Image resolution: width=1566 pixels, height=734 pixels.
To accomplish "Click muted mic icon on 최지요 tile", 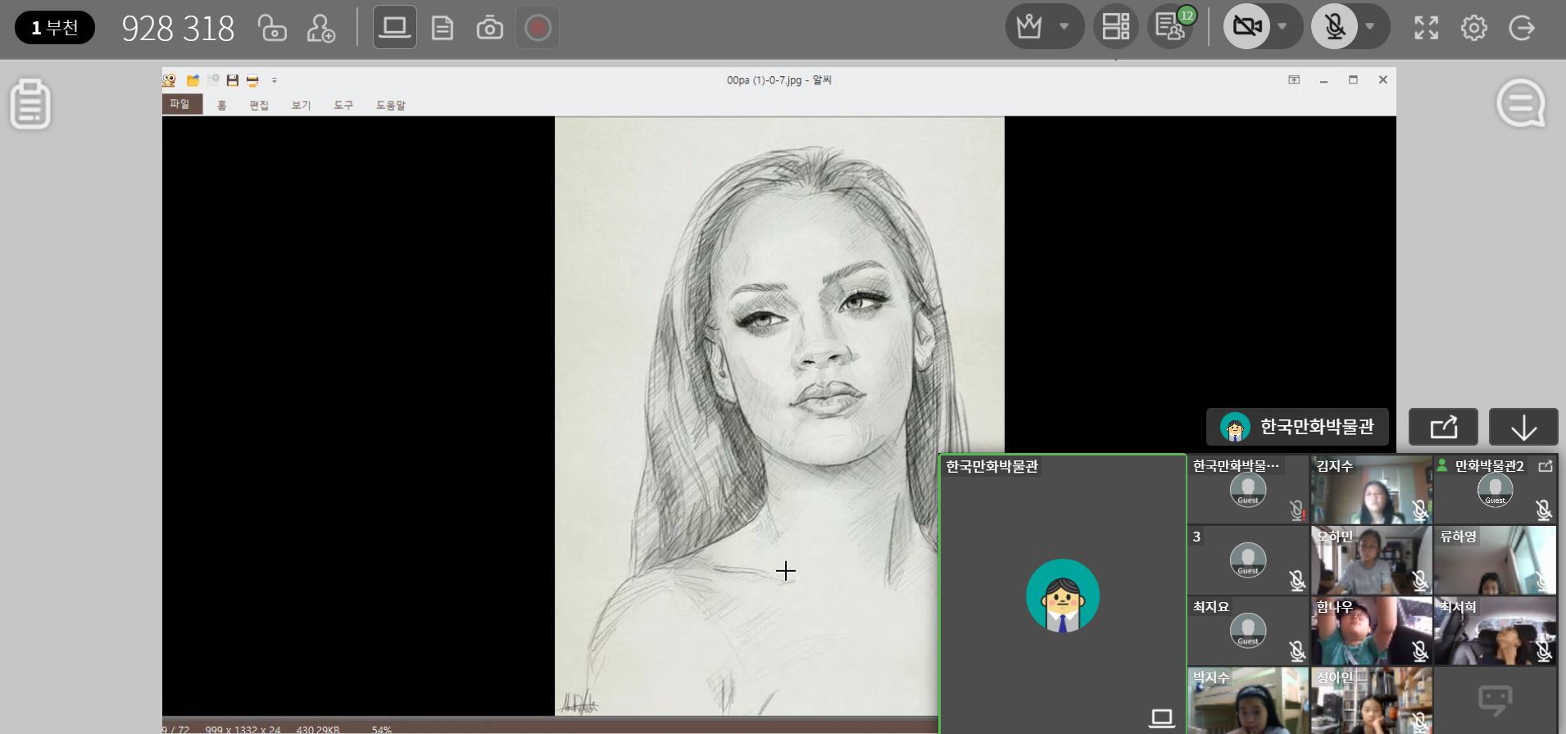I will point(1296,651).
